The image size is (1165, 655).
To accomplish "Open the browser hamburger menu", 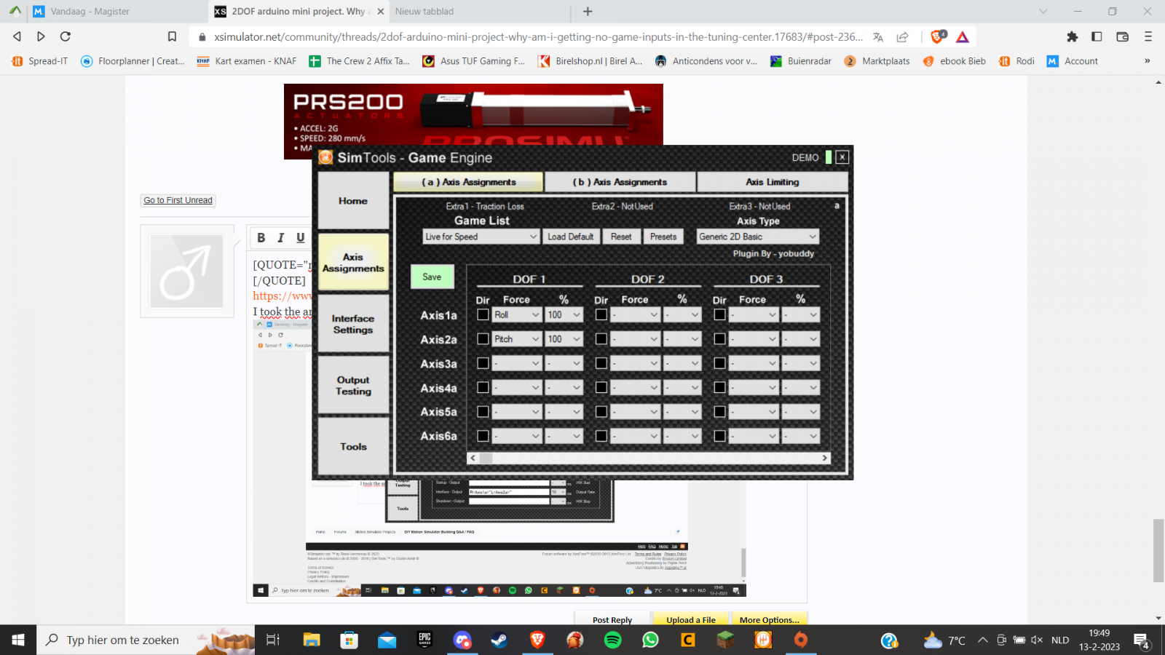I will 1148,36.
